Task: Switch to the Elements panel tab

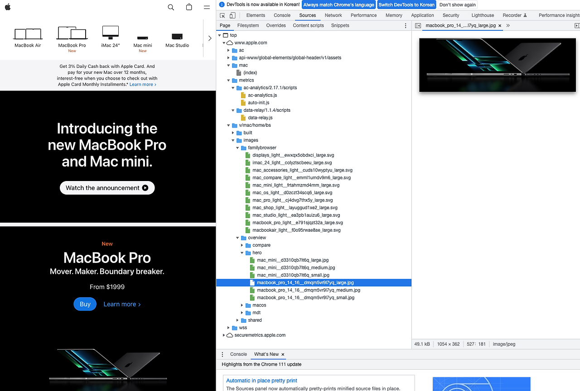Action: click(256, 15)
